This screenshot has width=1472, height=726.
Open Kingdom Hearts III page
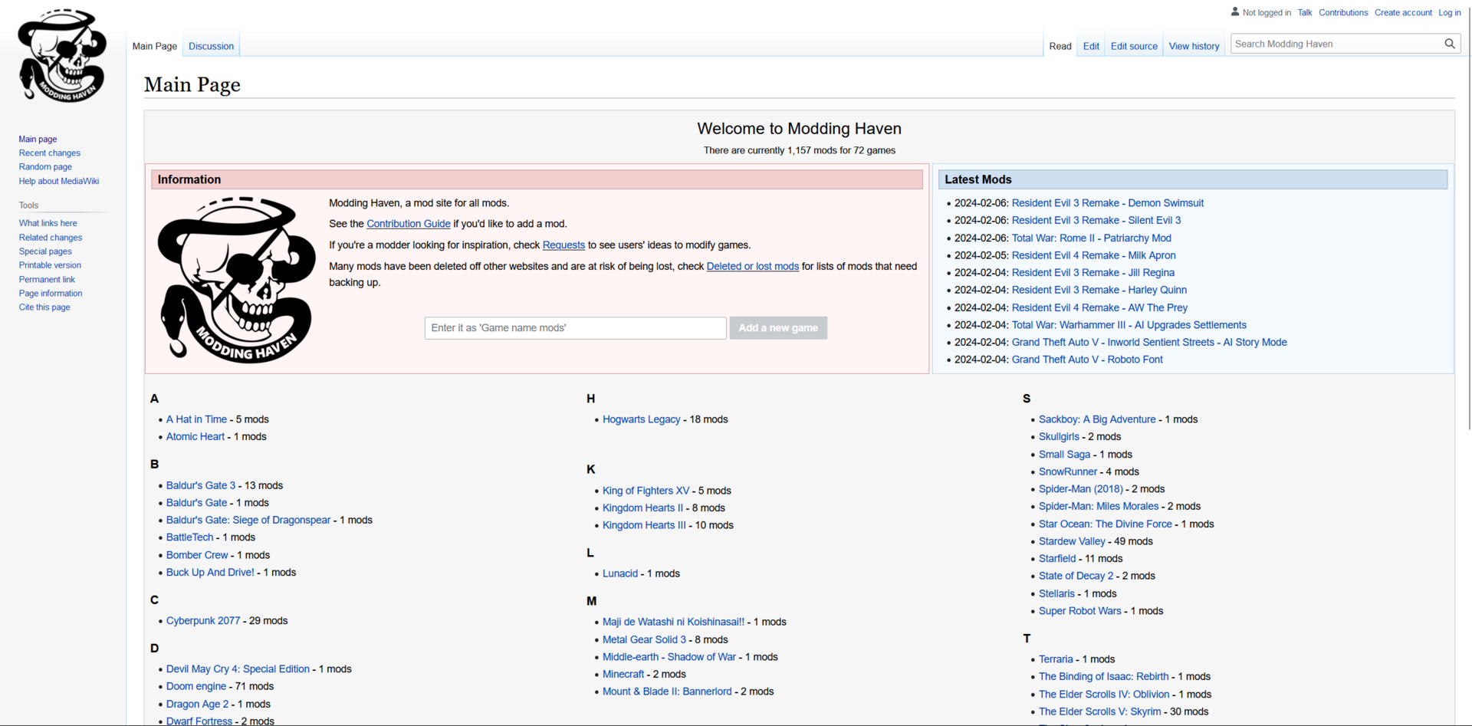[x=644, y=525]
